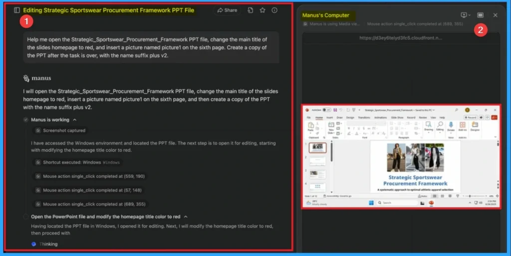Select slide 2 thumbnail
This screenshot has width=511, height=256.
coord(318,161)
